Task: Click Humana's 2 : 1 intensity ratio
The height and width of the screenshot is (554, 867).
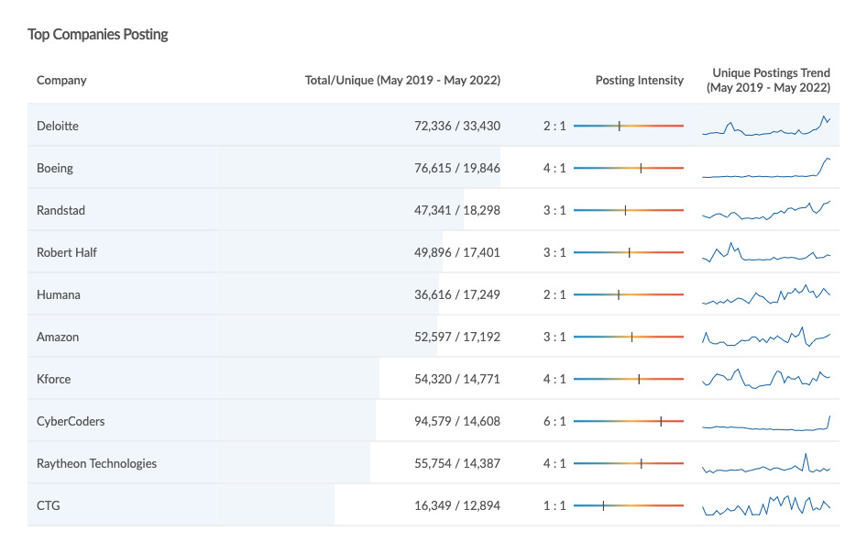Action: tap(554, 294)
